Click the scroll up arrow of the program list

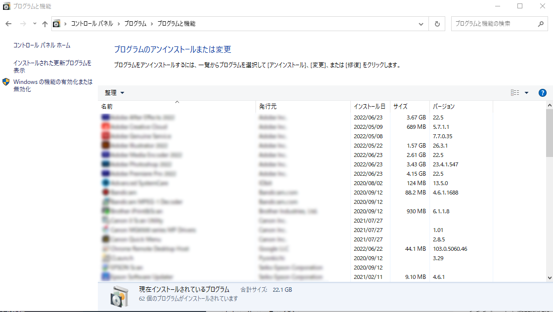click(550, 105)
